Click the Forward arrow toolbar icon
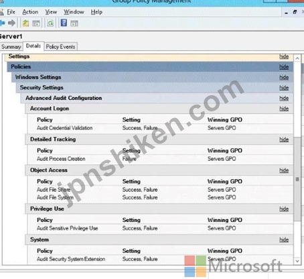The width and height of the screenshot is (304, 279). pyautogui.click(x=11, y=23)
